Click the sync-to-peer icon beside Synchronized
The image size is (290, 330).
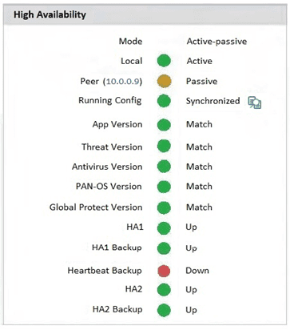coord(255,103)
